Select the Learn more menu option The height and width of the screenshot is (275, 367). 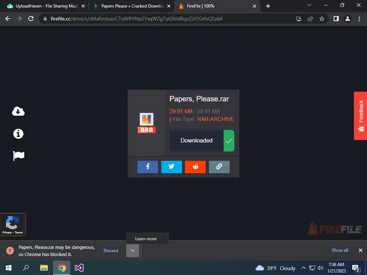tap(147, 239)
